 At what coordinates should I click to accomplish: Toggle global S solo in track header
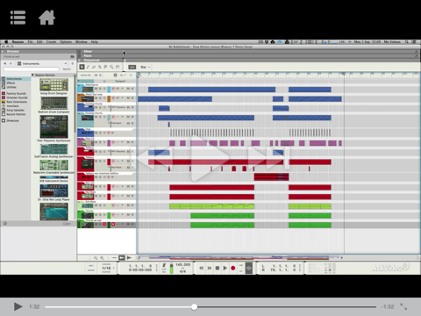click(100, 75)
